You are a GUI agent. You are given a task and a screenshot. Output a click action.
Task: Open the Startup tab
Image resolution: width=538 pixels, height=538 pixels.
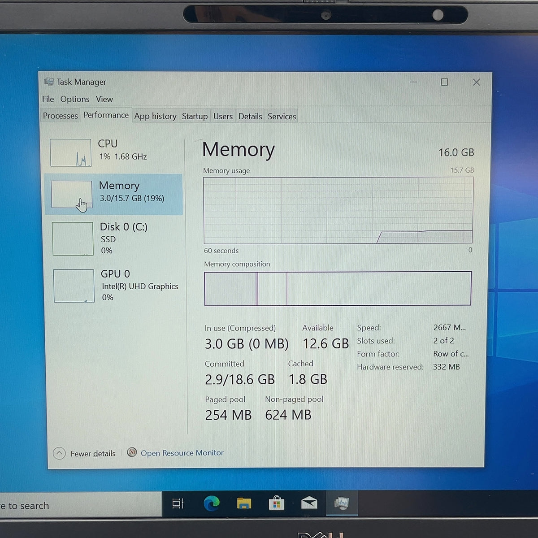(x=195, y=116)
